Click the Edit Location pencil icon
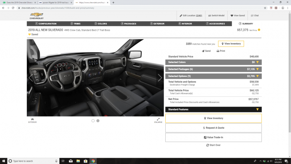 181,16
